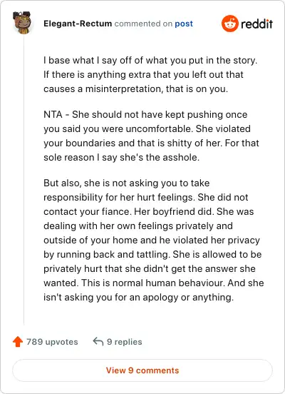Click the "789 upvotes" count
This screenshot has height=394, width=285.
point(52,342)
